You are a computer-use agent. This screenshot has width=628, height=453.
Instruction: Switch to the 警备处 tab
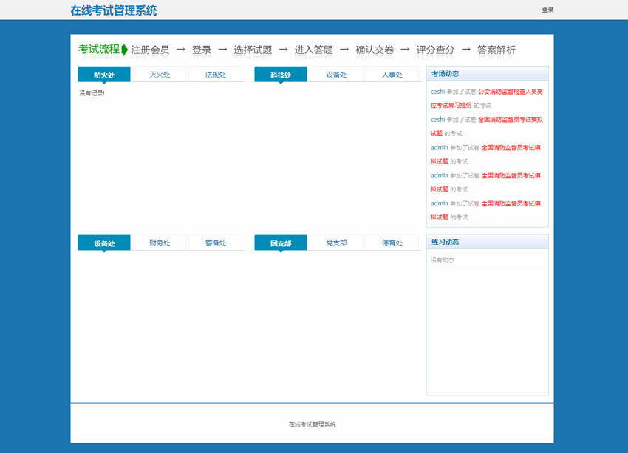click(216, 243)
